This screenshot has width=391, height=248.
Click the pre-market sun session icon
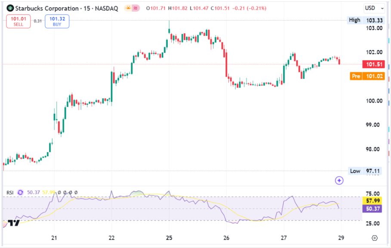click(x=128, y=8)
